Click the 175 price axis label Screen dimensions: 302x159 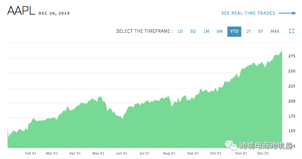click(292, 116)
